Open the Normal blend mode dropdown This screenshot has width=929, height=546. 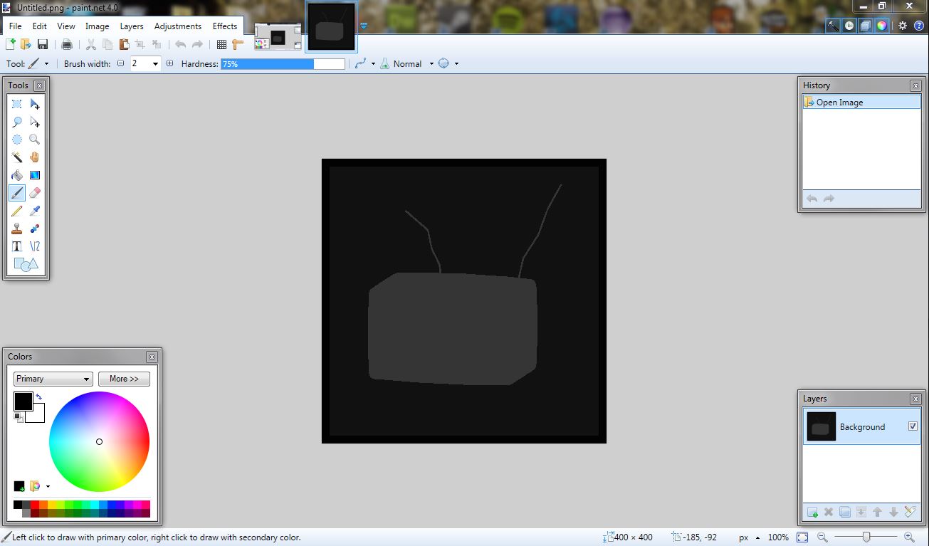431,63
